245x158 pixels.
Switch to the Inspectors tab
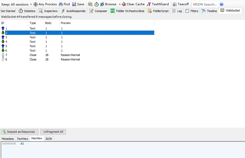coord(48,11)
